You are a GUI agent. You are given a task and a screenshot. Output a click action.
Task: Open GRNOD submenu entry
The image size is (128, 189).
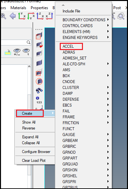pos(84,152)
